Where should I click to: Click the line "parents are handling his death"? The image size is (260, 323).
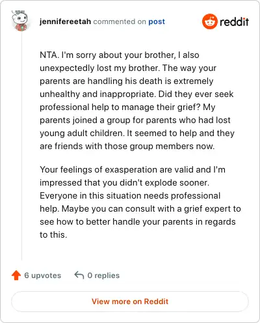click(127, 81)
